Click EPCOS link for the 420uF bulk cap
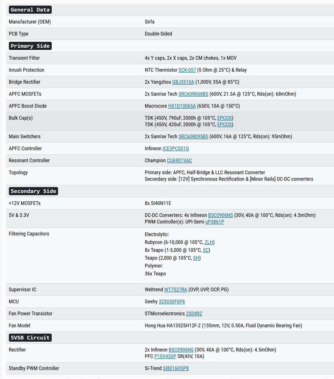 click(x=224, y=125)
